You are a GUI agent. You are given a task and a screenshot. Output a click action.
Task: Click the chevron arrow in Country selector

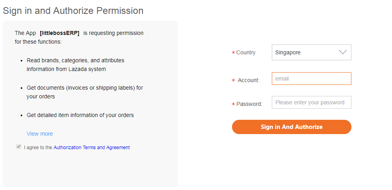point(343,52)
